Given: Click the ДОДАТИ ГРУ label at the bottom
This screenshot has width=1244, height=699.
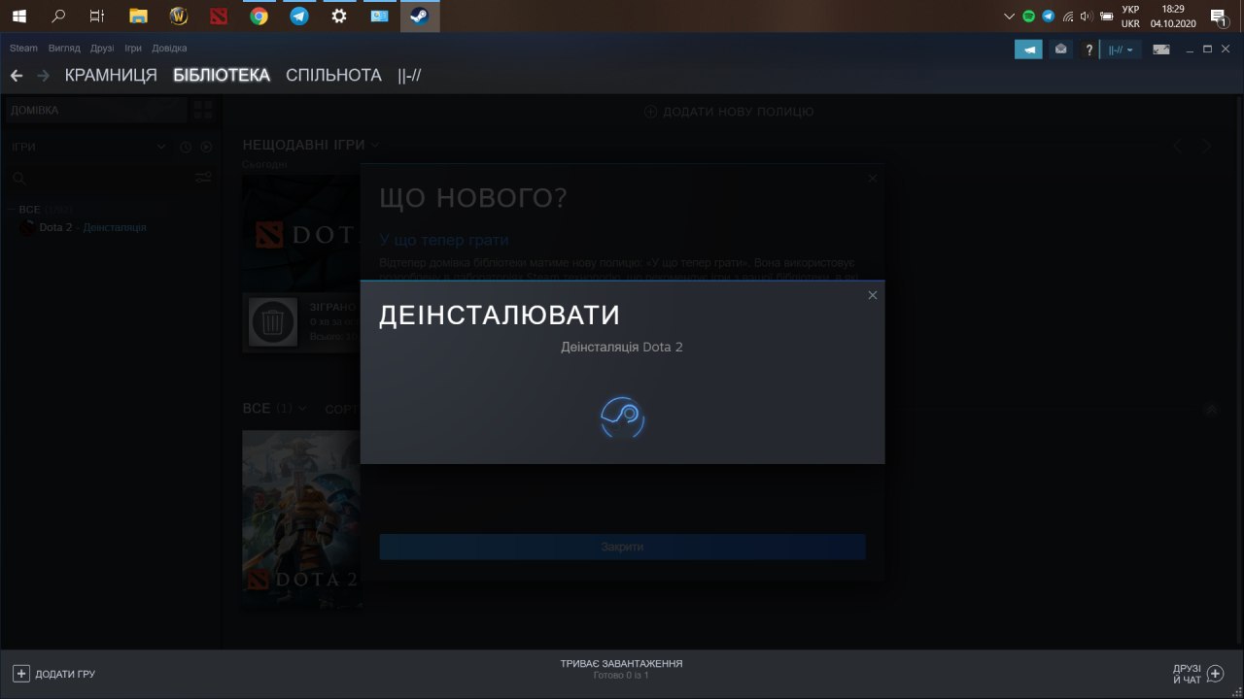Looking at the screenshot, I should pos(65,674).
